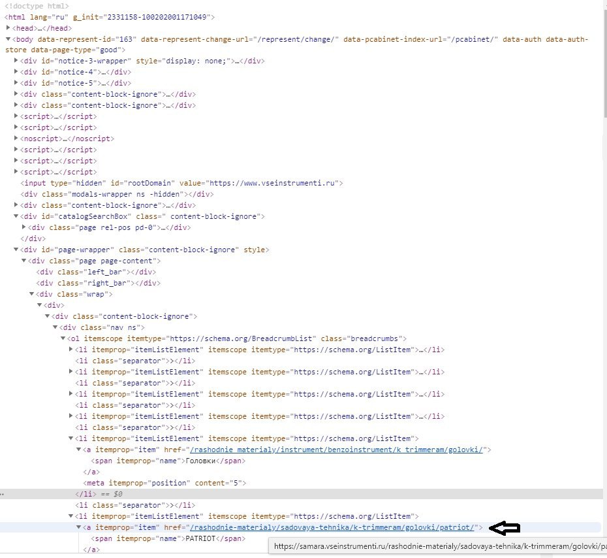The width and height of the screenshot is (607, 558).
Task: Select the html lang="ru" element line
Action: 110,17
